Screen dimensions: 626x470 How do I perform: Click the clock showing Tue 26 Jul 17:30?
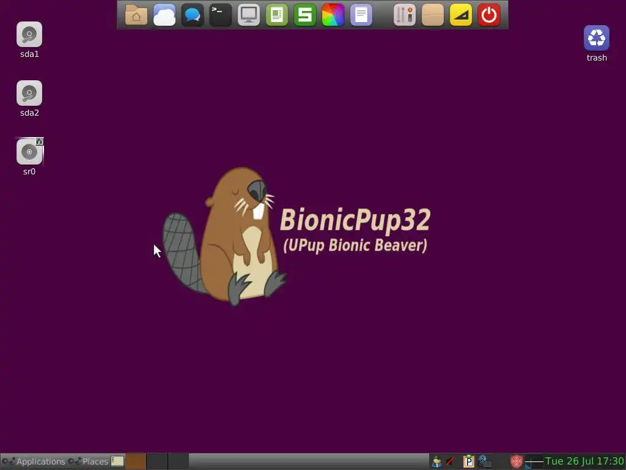[585, 461]
